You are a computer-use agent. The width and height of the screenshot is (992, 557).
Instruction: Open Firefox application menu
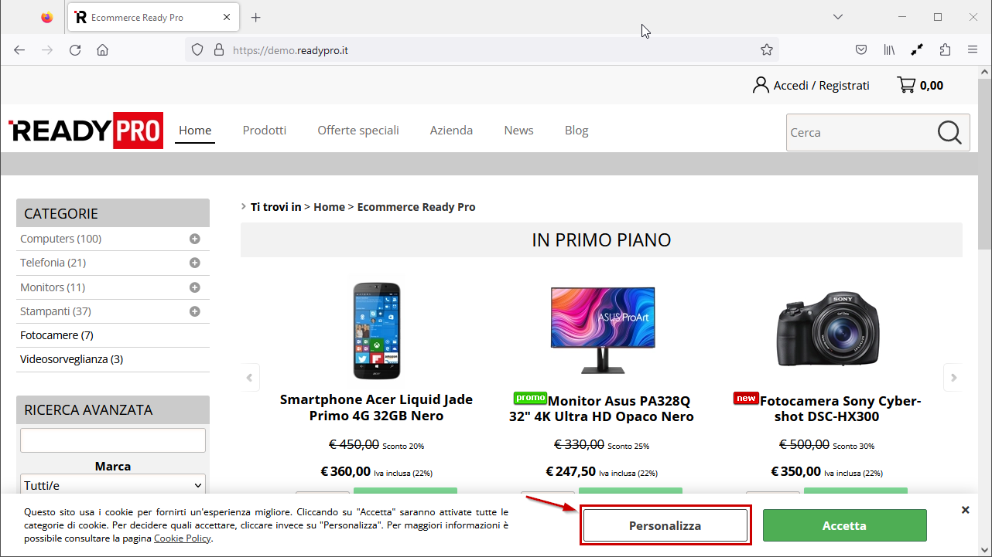973,49
